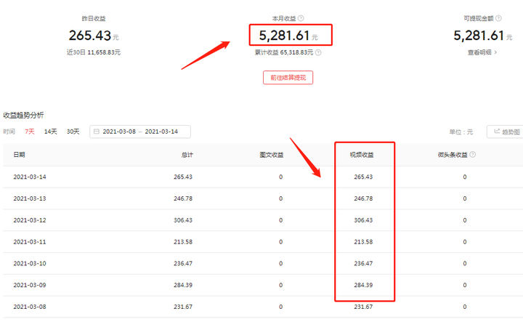Select the 2021-03-10 date cell
This screenshot has width=523, height=322.
point(30,264)
